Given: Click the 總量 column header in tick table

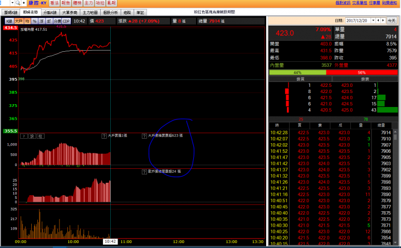Looking at the screenshot, I should (382, 125).
